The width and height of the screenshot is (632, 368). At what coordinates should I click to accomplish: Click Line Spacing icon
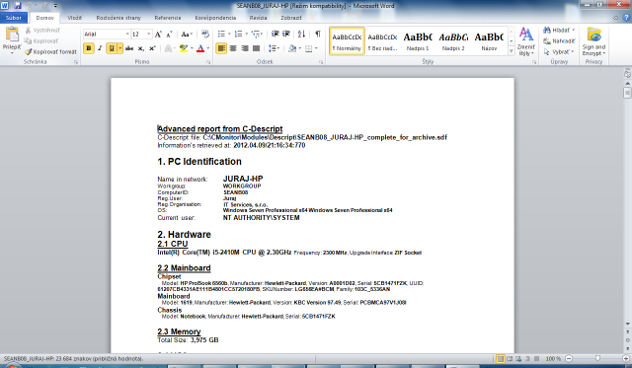click(274, 48)
